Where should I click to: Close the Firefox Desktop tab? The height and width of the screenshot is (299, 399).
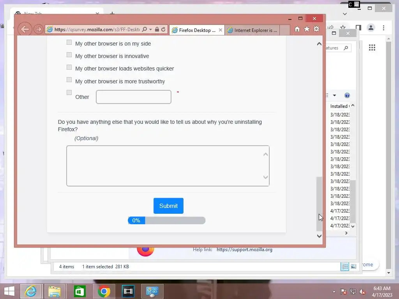coord(221,30)
